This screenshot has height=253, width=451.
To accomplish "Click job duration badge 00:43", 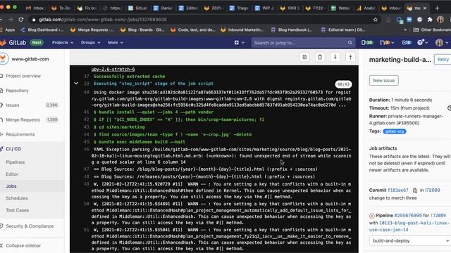I will 343,84.
